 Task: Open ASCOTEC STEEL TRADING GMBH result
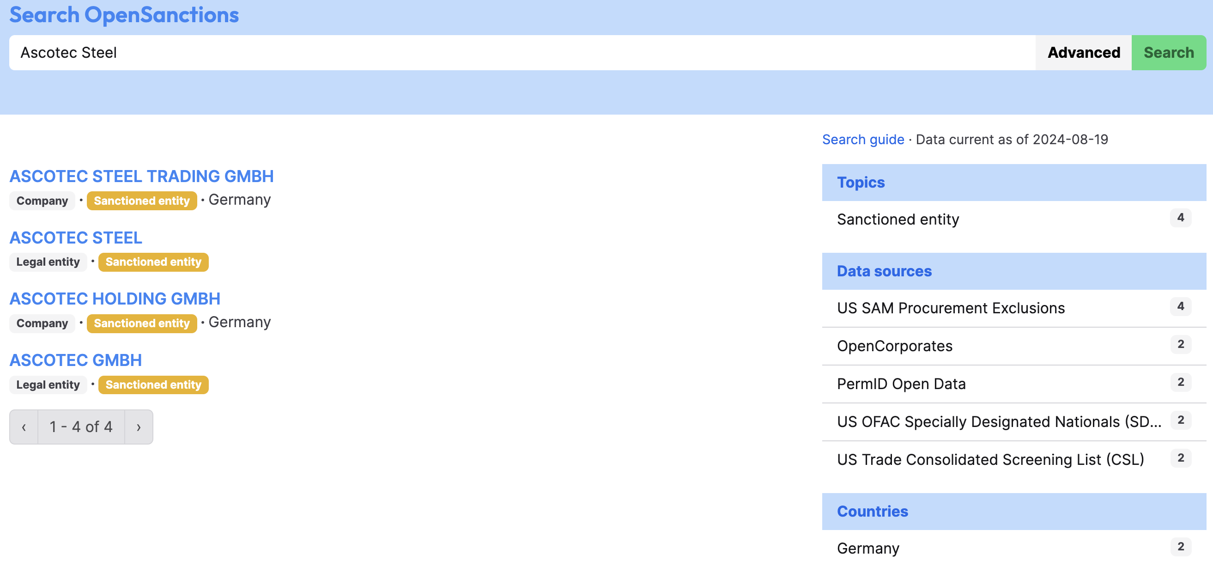pyautogui.click(x=142, y=176)
